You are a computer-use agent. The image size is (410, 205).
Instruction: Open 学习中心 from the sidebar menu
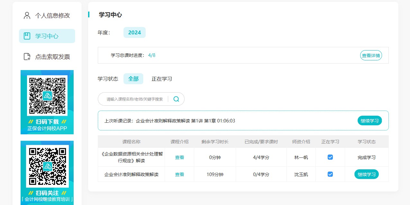tap(46, 36)
